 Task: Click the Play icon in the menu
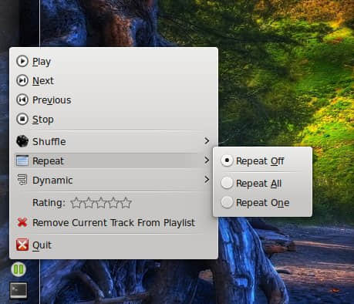pyautogui.click(x=22, y=61)
